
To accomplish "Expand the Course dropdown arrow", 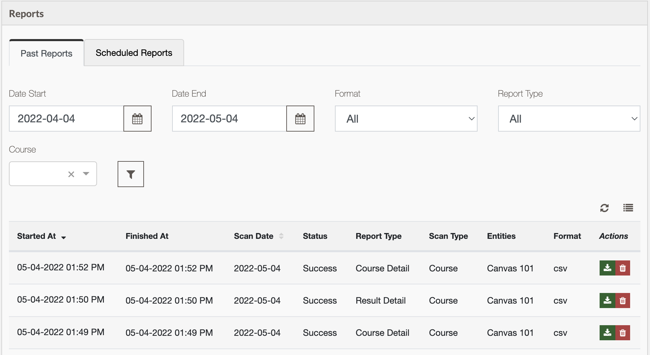I will coord(86,174).
